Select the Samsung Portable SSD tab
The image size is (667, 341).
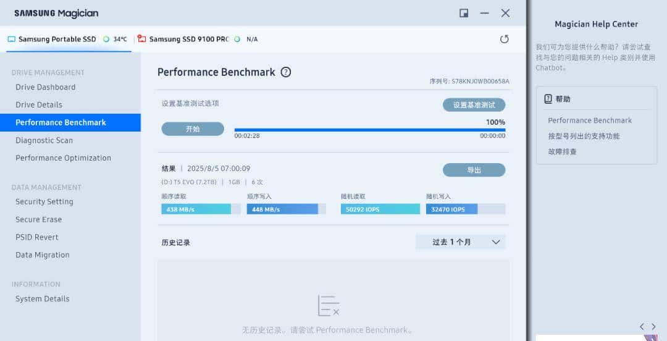(69, 39)
